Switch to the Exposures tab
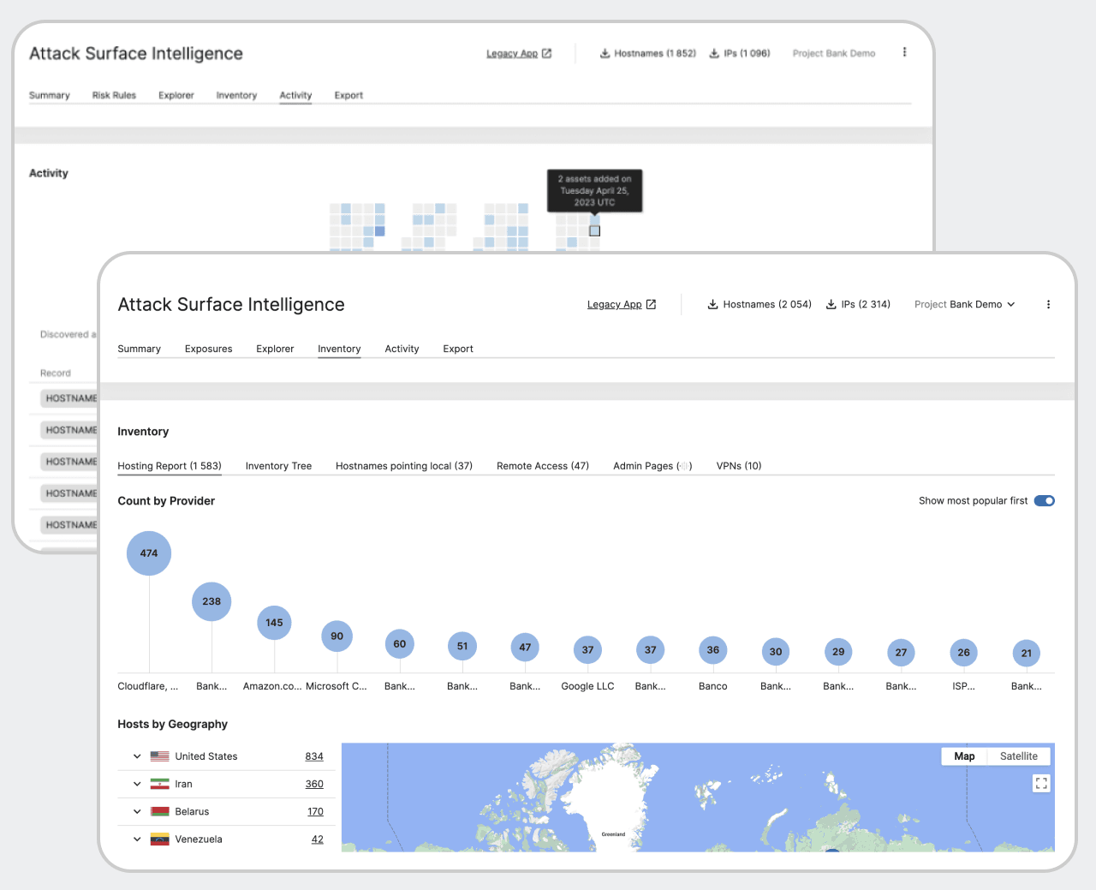This screenshot has height=890, width=1096. (208, 349)
